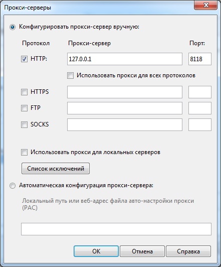
Task: Confirm settings with the OK button
Action: [x=96, y=251]
